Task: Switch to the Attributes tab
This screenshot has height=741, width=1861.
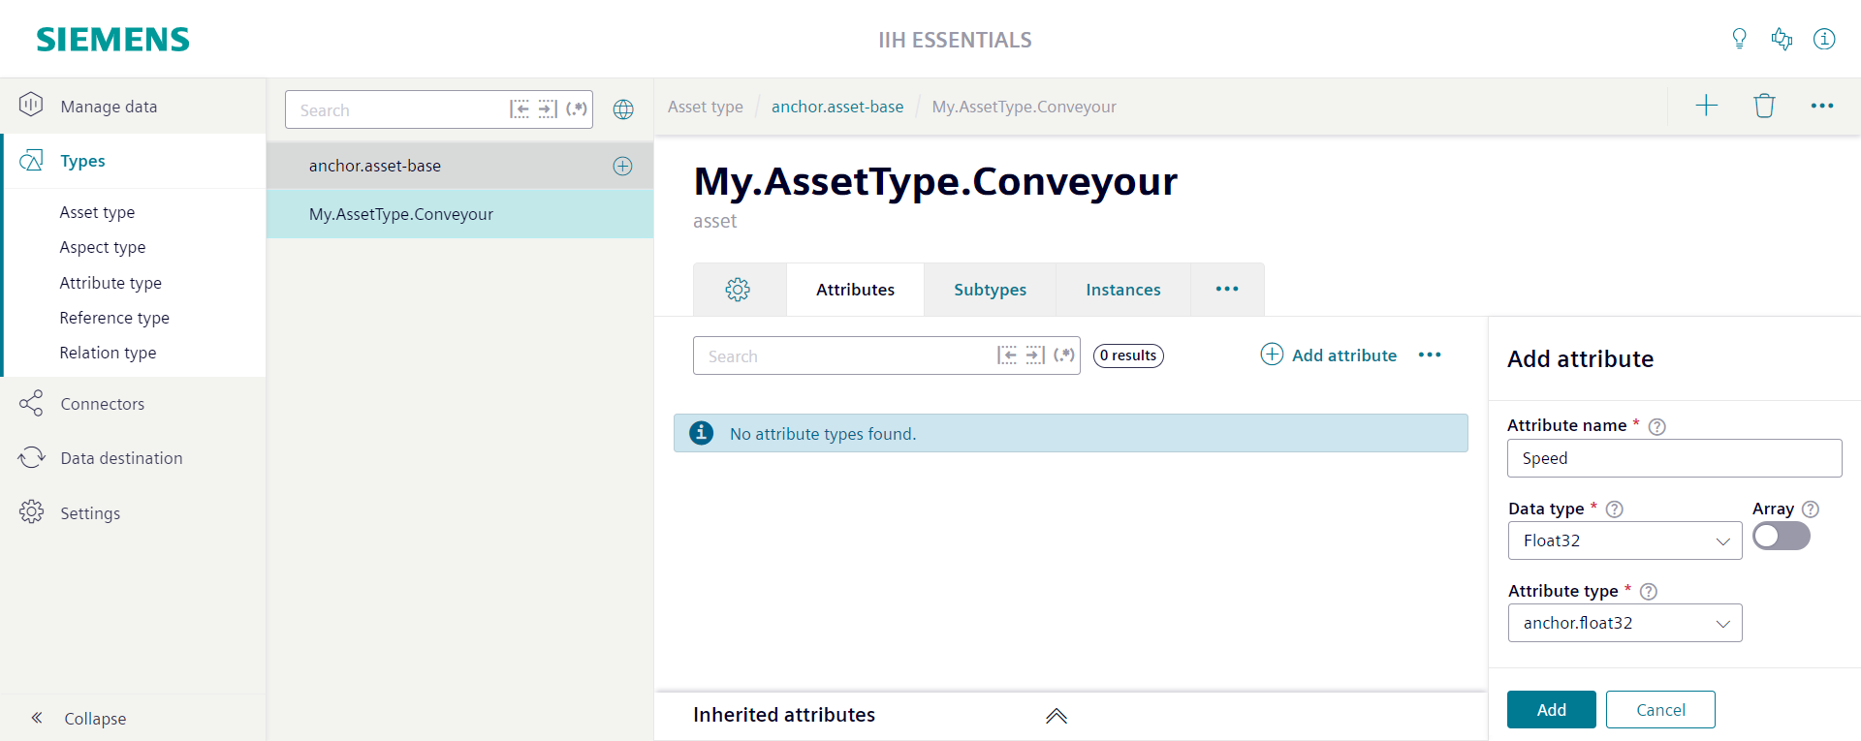Action: coord(855,290)
